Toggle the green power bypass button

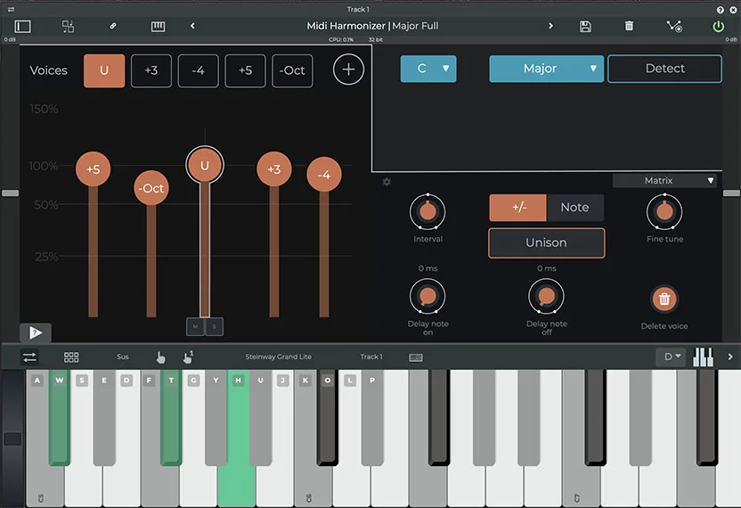point(719,27)
